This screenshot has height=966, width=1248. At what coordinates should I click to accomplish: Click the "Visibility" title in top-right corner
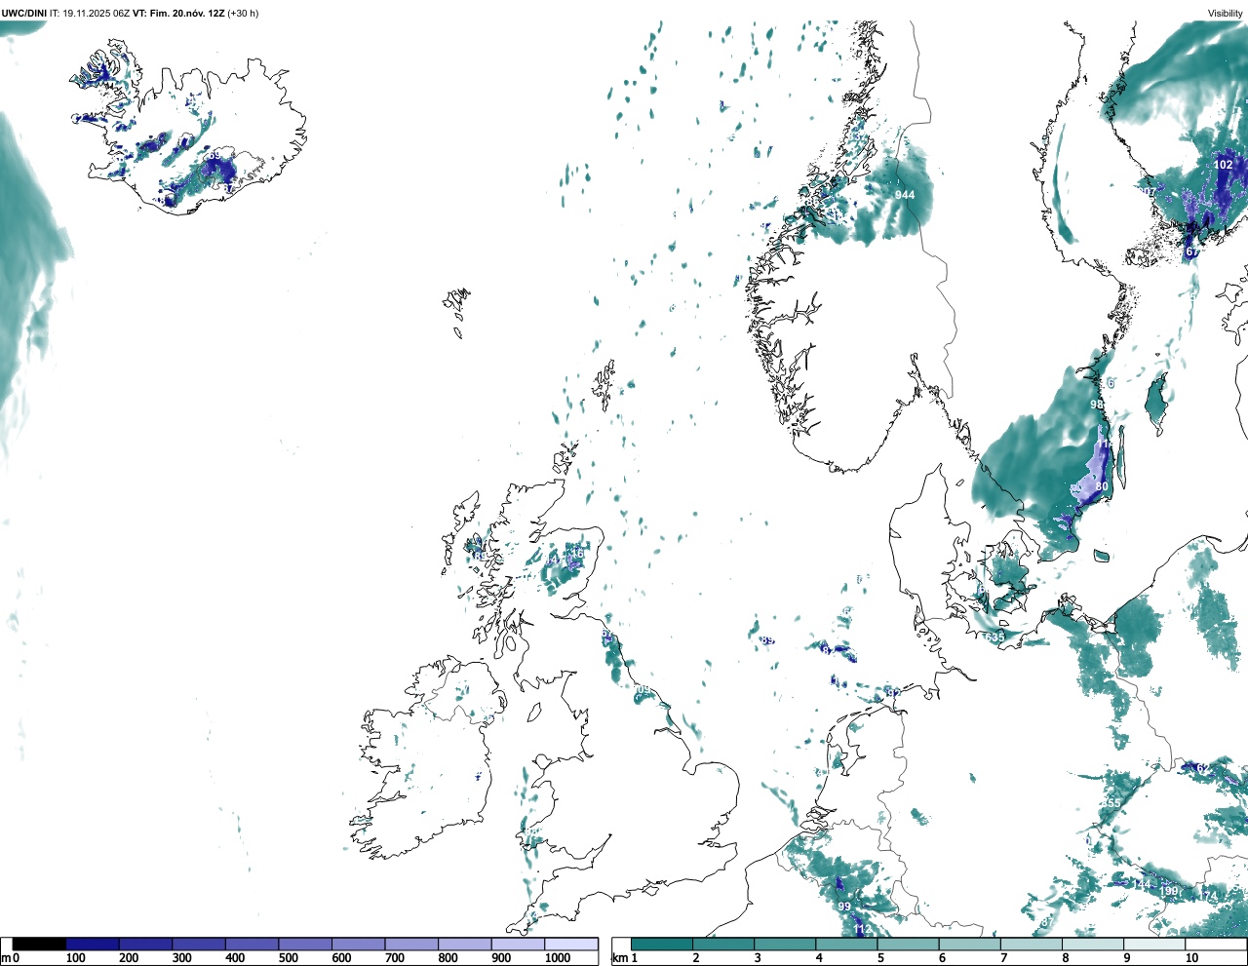pyautogui.click(x=1226, y=14)
